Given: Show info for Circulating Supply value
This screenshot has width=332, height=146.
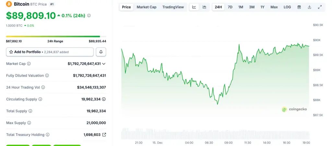Looking at the screenshot, I should (104, 99).
